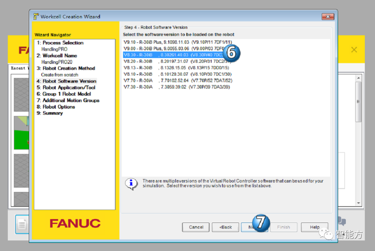Click HandlingPRO entry under Process Selection
This screenshot has width=375, height=251.
[55, 49]
